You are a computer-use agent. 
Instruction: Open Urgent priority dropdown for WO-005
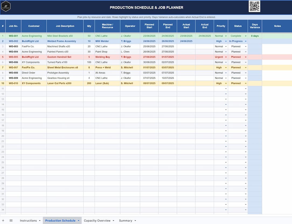pos(226,57)
